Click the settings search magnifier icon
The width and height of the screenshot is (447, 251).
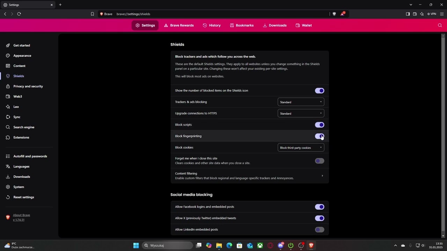point(440,25)
